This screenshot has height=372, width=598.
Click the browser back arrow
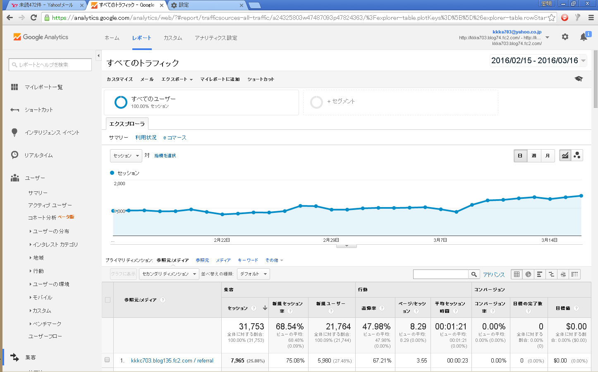(10, 17)
